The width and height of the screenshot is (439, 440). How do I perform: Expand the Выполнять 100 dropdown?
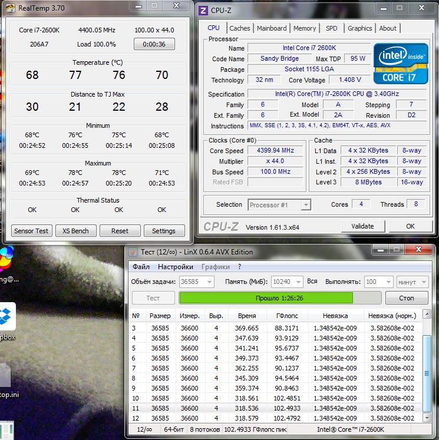(388, 282)
